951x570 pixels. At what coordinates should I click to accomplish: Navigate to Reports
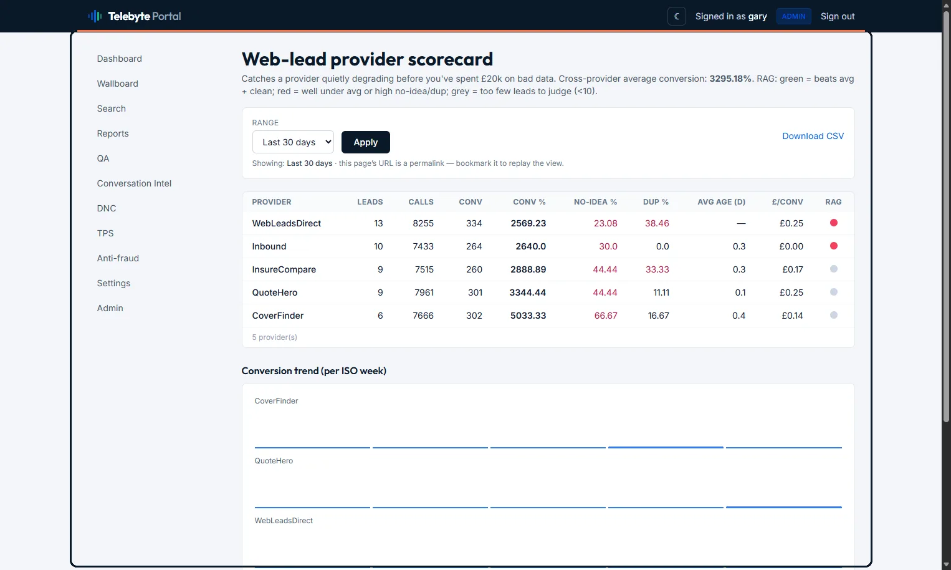[x=113, y=133]
